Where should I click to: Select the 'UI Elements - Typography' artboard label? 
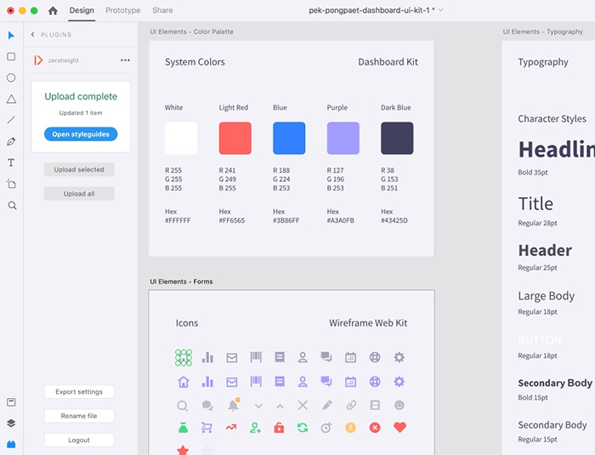tap(542, 32)
